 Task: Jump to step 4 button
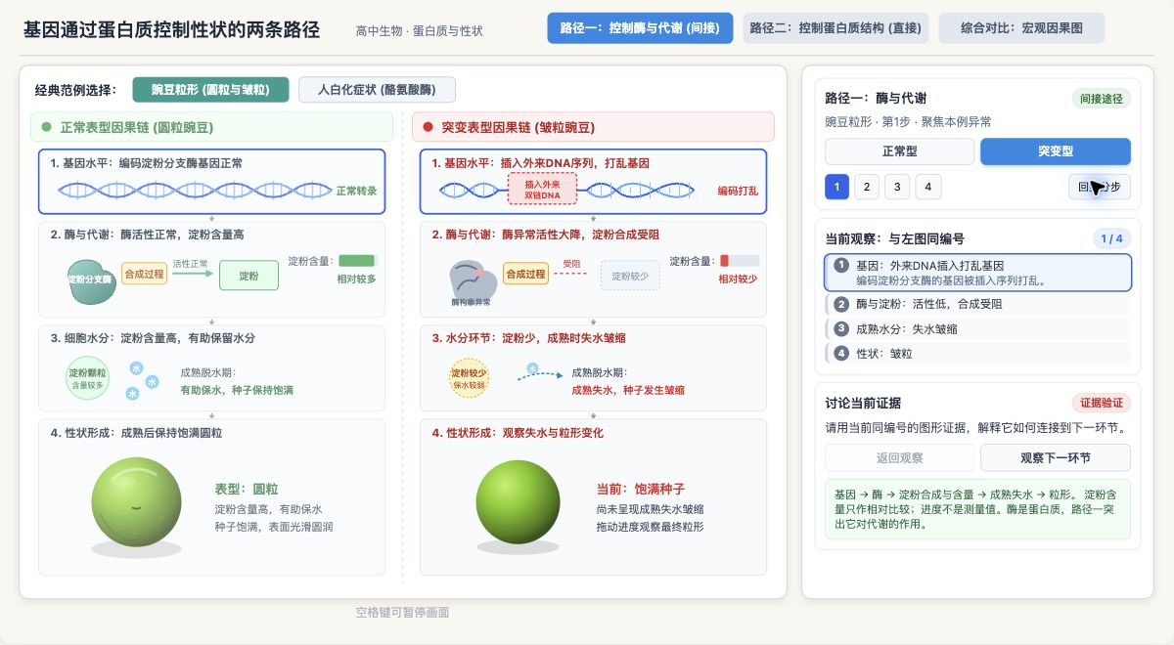(927, 187)
